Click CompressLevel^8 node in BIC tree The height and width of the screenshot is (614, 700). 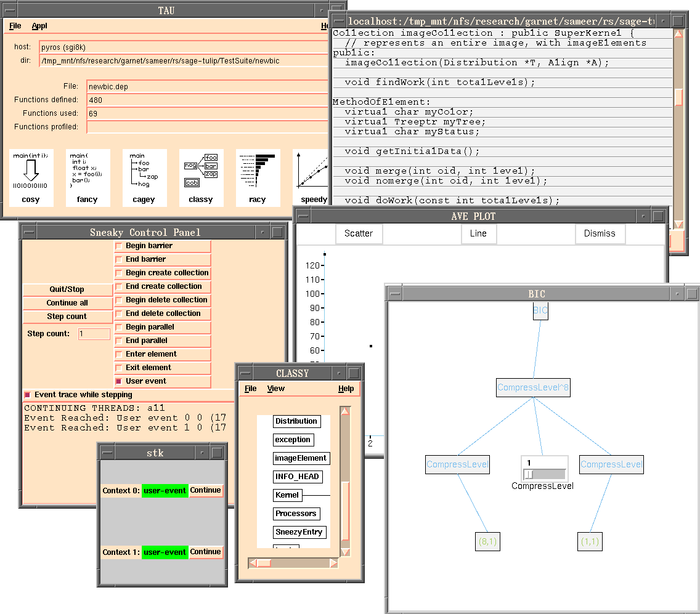533,388
